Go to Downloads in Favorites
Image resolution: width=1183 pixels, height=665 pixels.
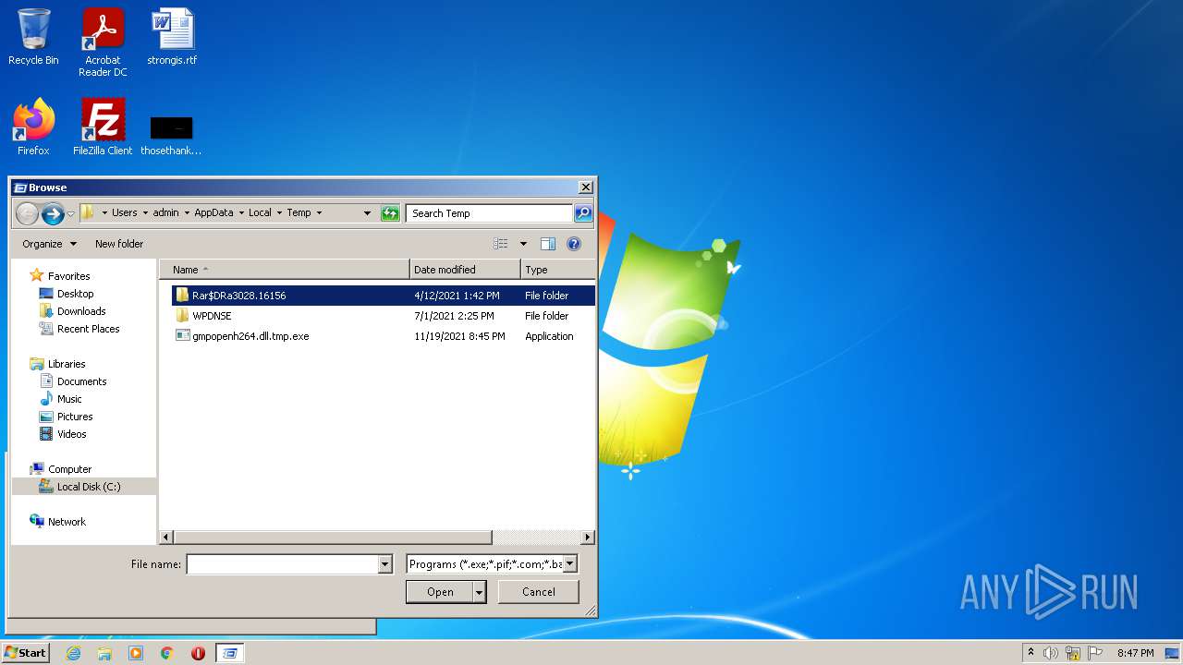tap(81, 311)
